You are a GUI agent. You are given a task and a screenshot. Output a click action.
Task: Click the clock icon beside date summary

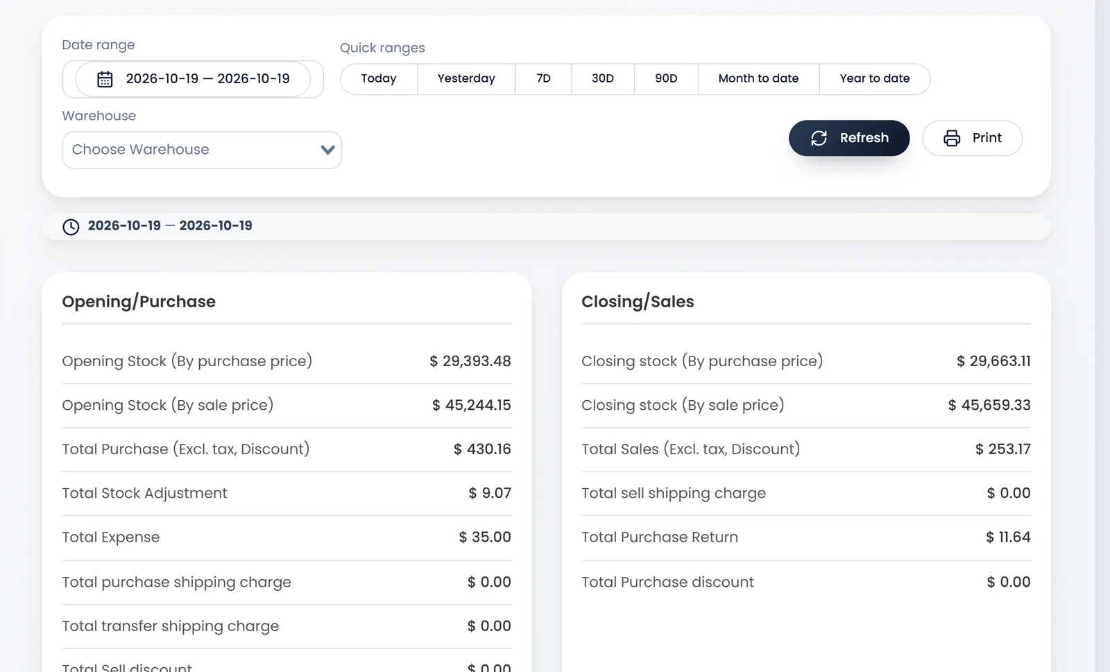tap(71, 227)
